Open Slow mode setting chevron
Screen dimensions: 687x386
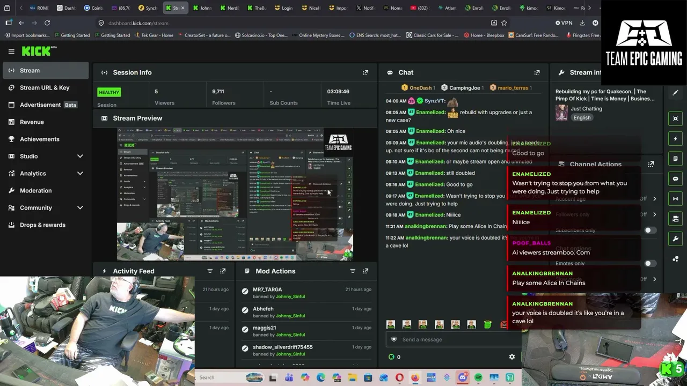(x=654, y=279)
